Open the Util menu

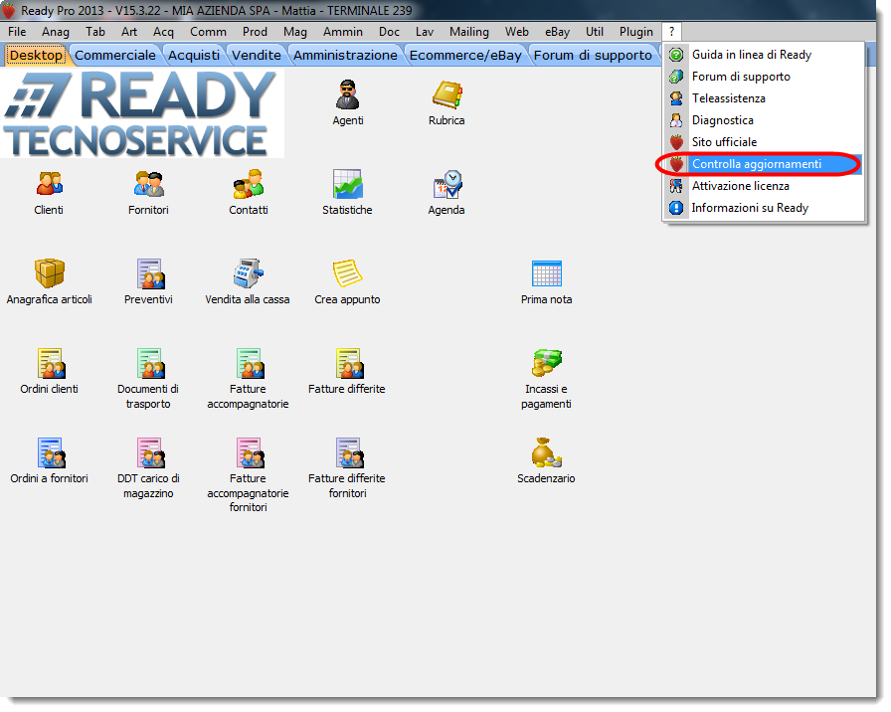(595, 32)
